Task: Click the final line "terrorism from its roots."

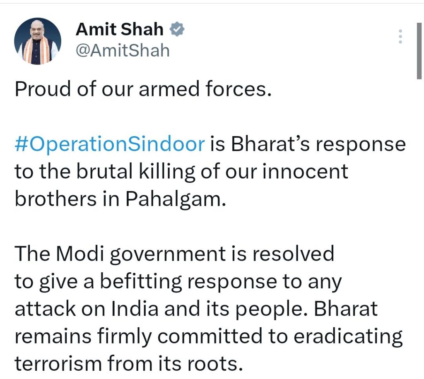Action: (x=128, y=364)
